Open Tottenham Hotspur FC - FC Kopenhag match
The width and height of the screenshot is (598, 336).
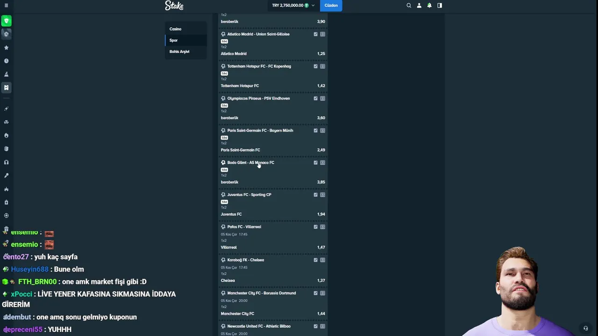coord(259,66)
